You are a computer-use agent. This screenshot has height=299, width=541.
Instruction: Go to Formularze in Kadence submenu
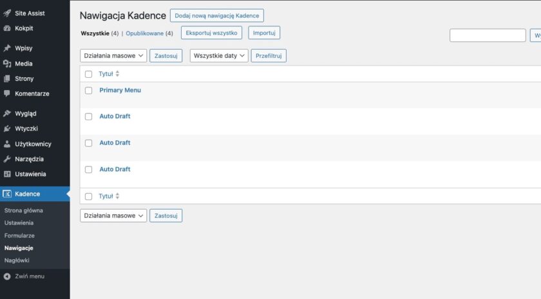pyautogui.click(x=19, y=235)
